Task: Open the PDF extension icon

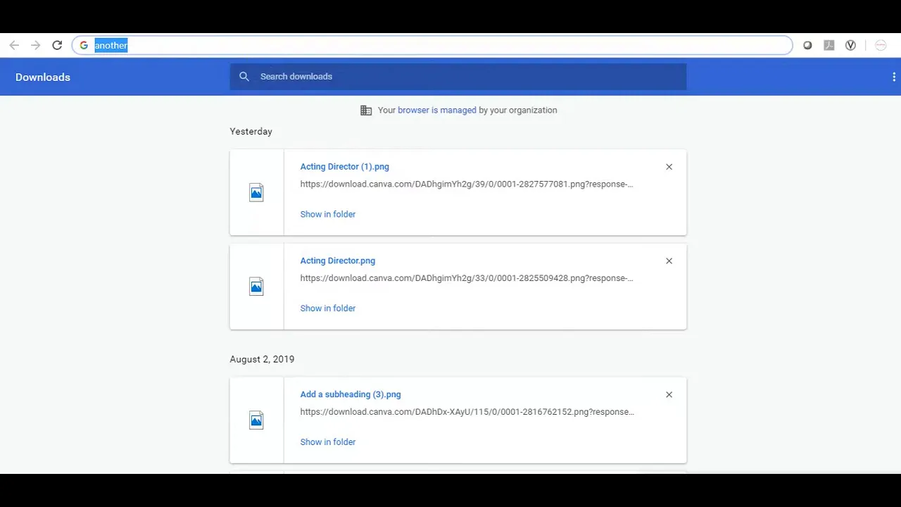Action: coord(829,45)
